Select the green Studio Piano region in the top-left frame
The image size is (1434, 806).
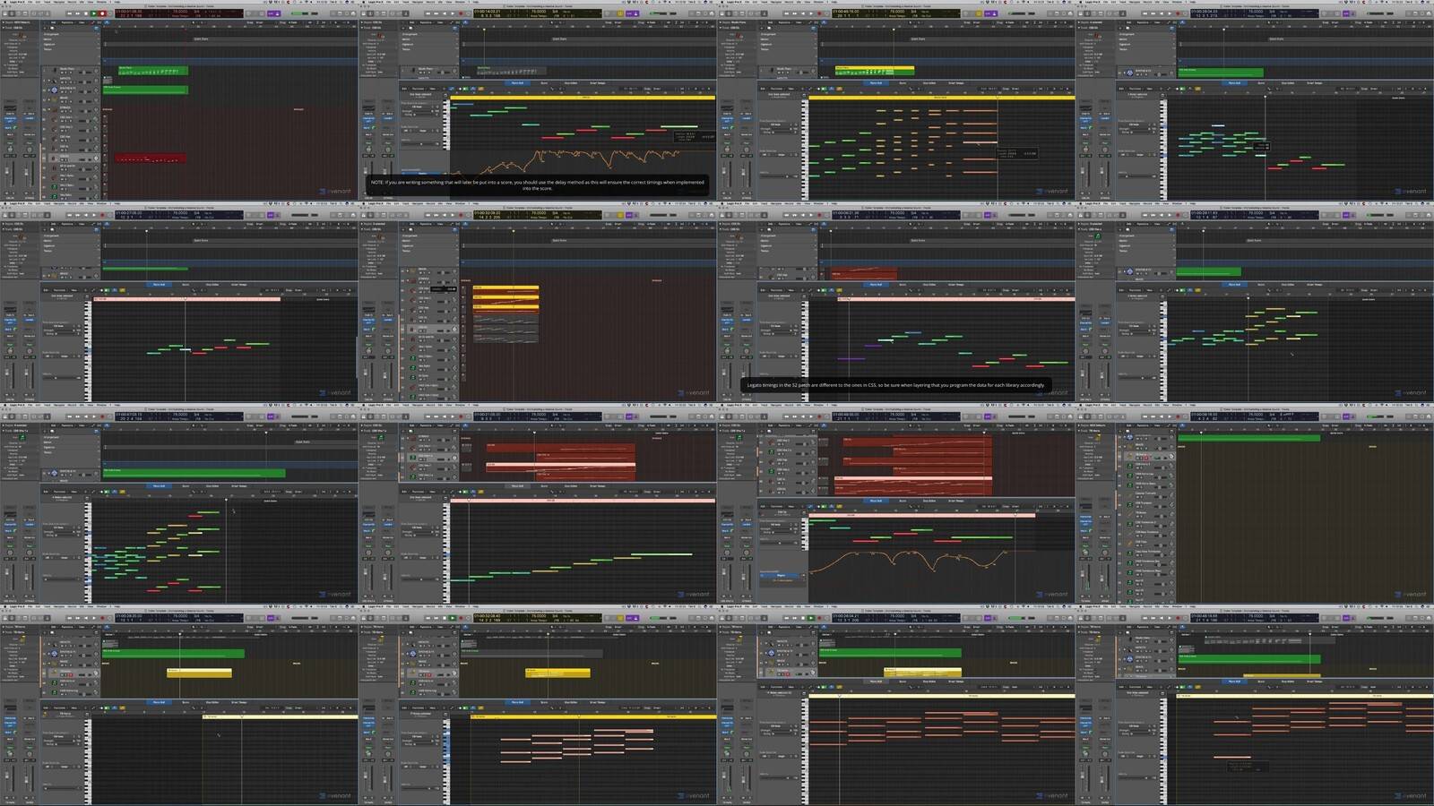coord(153,70)
